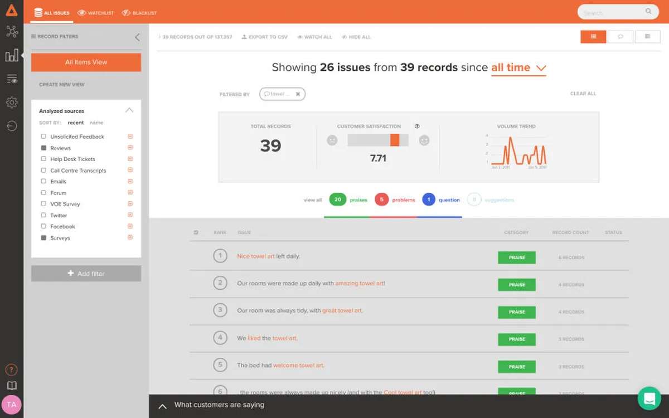Click the search magnifier icon
This screenshot has height=418, width=669.
[648, 11]
